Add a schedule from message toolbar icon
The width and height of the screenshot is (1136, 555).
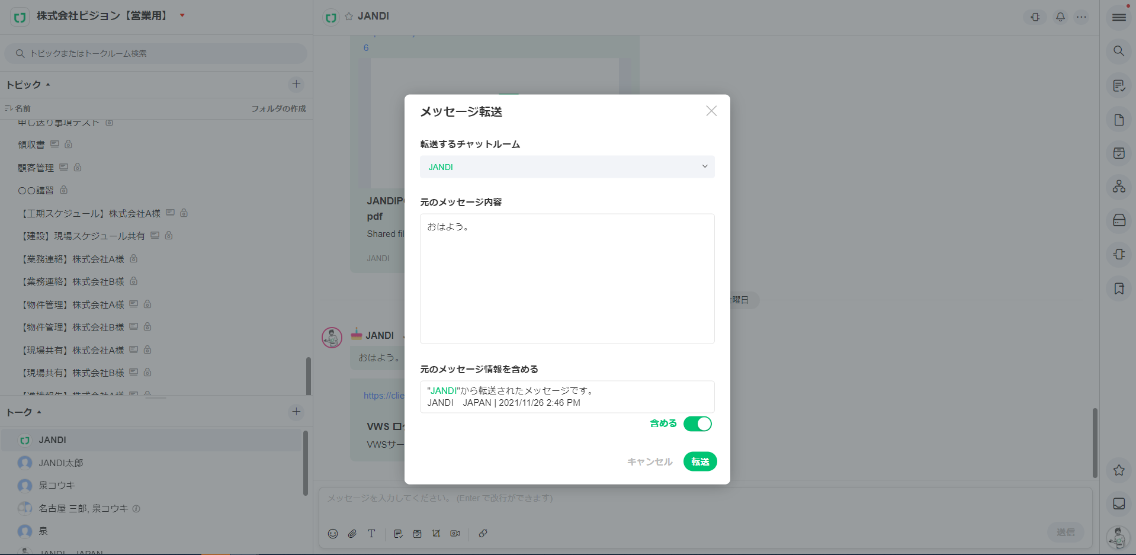(417, 534)
